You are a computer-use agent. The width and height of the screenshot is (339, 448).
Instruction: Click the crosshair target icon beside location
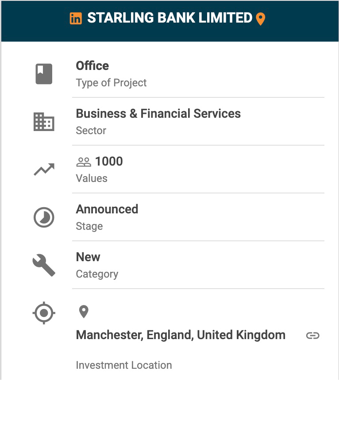click(44, 313)
